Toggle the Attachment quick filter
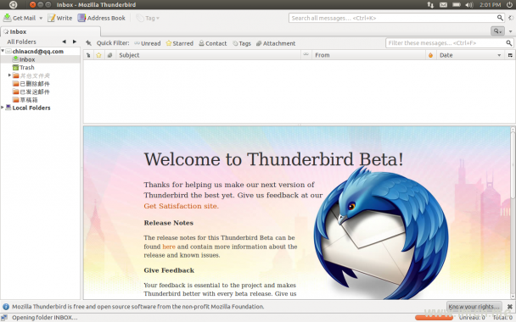This screenshot has height=322, width=516. (x=276, y=43)
